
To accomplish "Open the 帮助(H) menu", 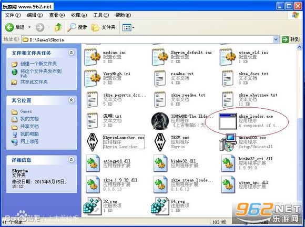I will pyautogui.click(x=123, y=15).
